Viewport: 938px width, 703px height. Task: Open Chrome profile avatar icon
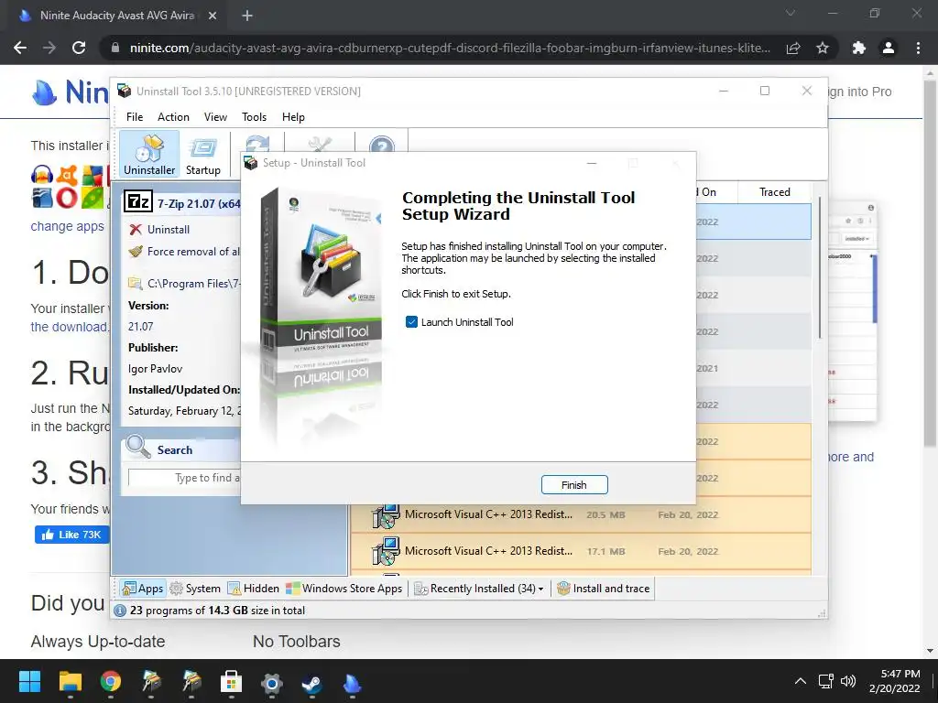point(889,48)
